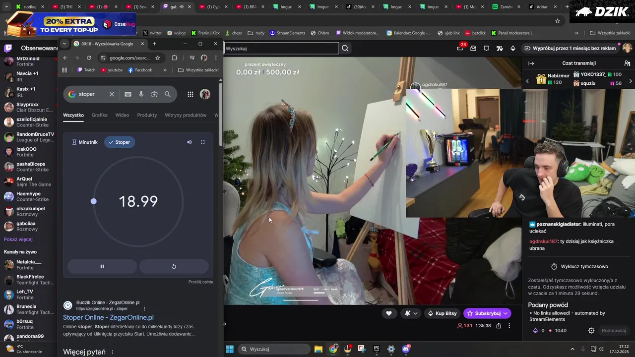
Task: Open the Wideo results tab
Action: (x=122, y=115)
